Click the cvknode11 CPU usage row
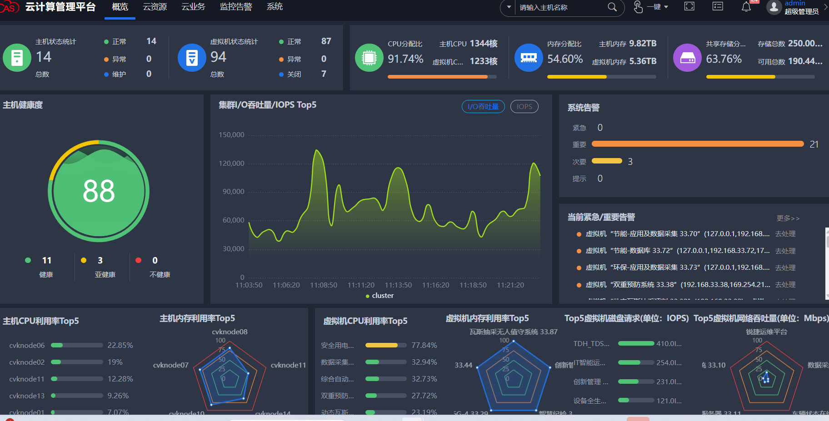Screen dimensions: 829x421 pos(71,379)
